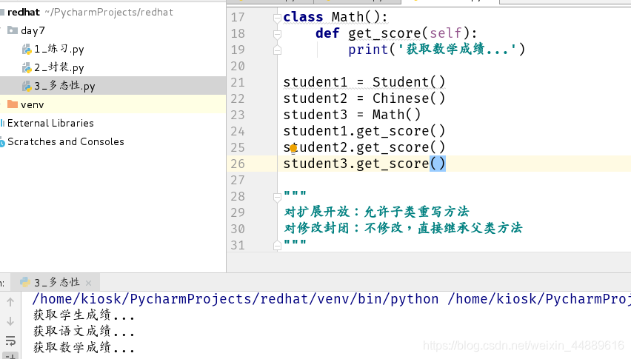The width and height of the screenshot is (631, 359).
Task: Click line number 21 in gutter
Action: coord(238,82)
